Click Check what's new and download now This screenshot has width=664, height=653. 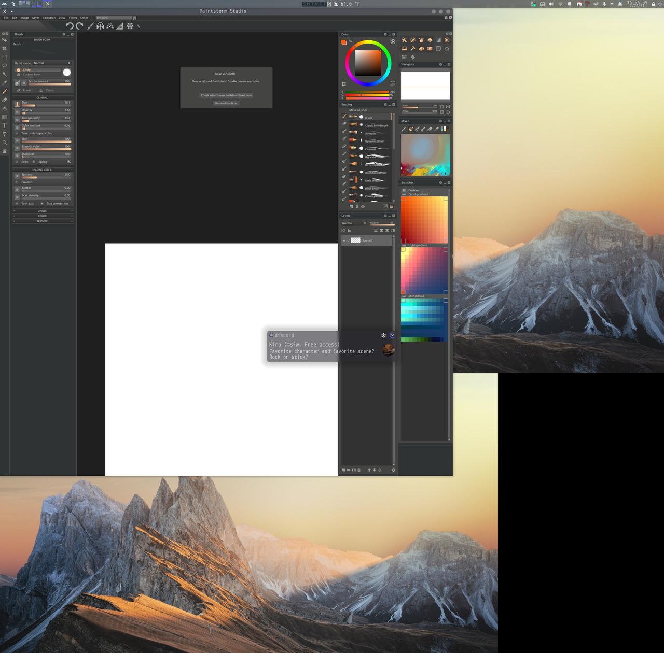[x=226, y=95]
